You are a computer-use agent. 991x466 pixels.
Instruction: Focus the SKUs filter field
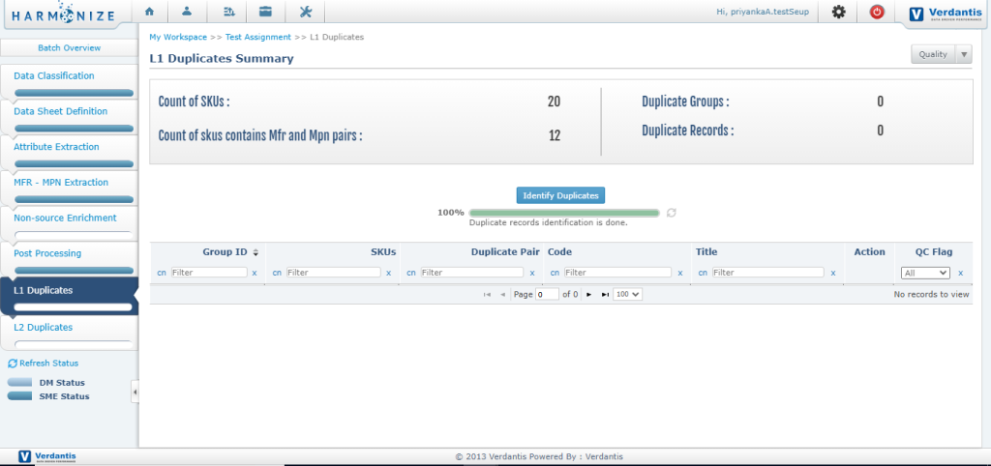(x=334, y=273)
